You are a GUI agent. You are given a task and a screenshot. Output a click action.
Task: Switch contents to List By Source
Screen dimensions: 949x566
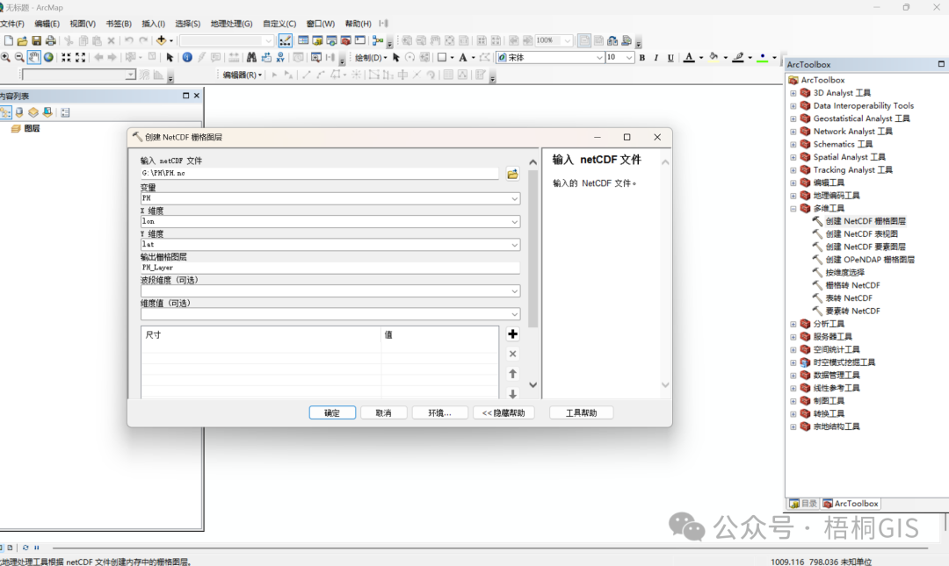(19, 112)
